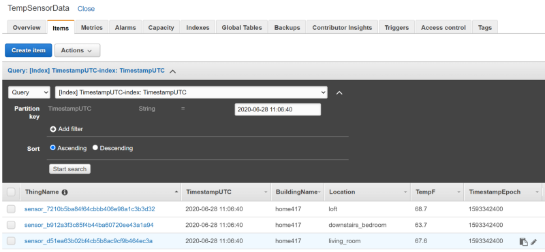Image resolution: width=545 pixels, height=252 pixels.
Task: Sort by ThingName column arrow
Action: pyautogui.click(x=176, y=192)
